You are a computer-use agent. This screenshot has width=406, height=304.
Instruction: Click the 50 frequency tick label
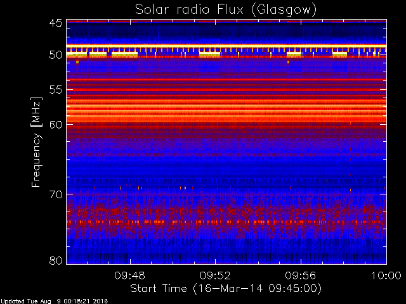point(56,55)
